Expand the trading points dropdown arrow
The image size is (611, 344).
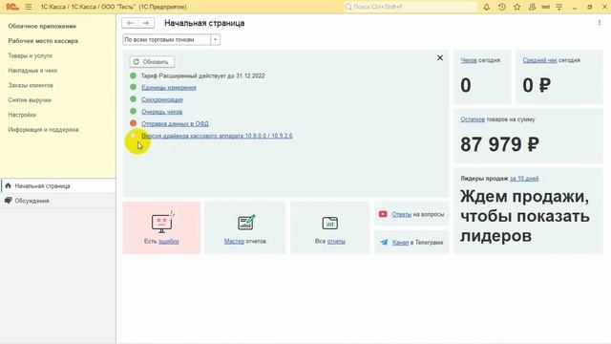point(215,39)
